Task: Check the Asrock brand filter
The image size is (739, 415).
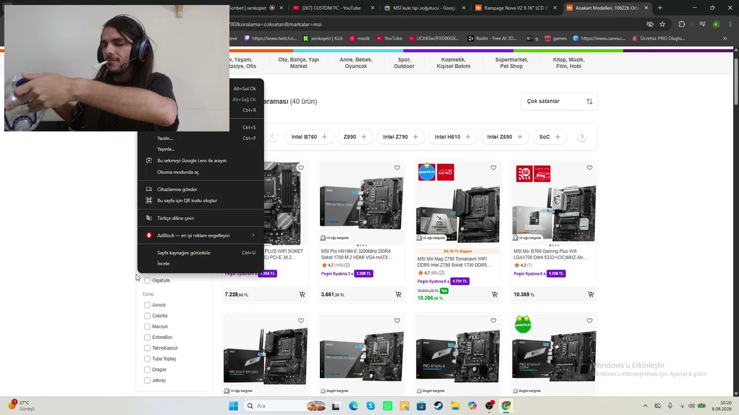Action: (147, 305)
